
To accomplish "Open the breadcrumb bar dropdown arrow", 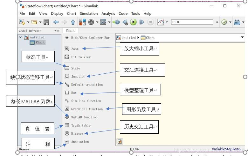I will 242,37.
